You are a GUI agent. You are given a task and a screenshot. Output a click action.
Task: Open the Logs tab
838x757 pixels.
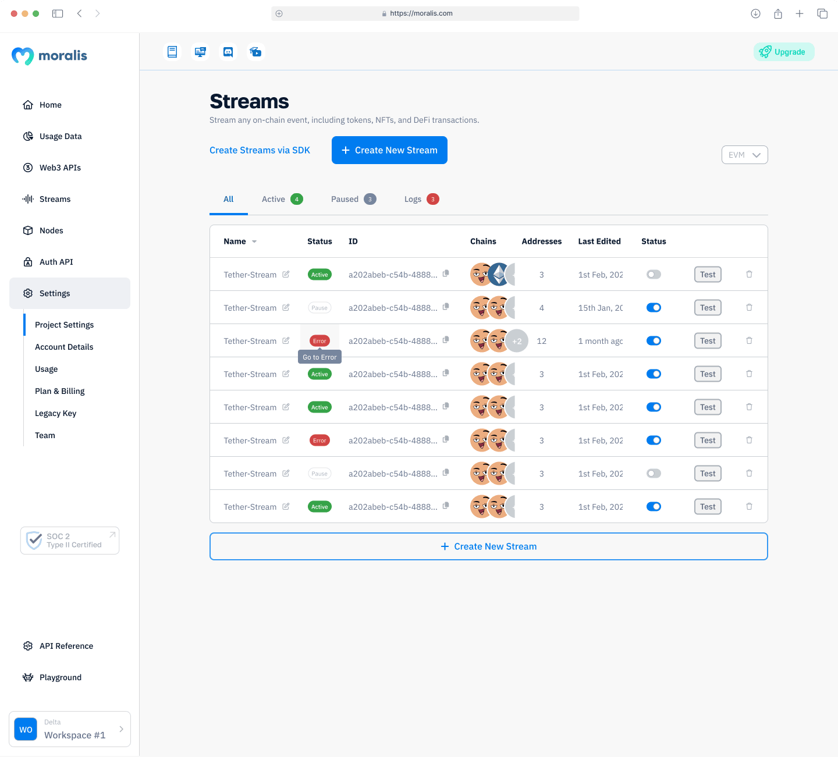[x=413, y=199]
